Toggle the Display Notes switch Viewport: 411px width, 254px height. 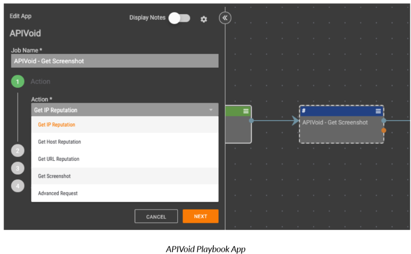(x=179, y=18)
